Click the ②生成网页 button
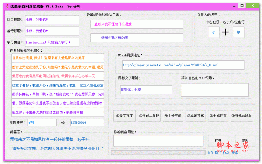 point(218,115)
